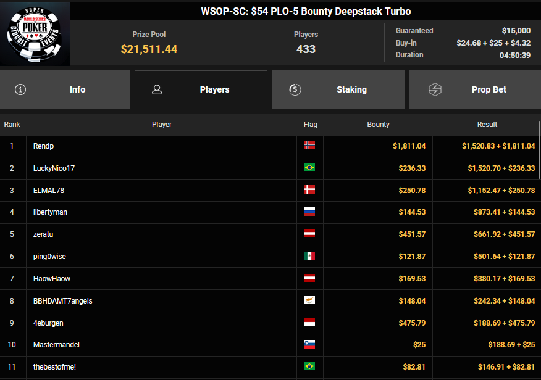The image size is (541, 380).
Task: Sort by Bounty column header
Action: pos(378,125)
